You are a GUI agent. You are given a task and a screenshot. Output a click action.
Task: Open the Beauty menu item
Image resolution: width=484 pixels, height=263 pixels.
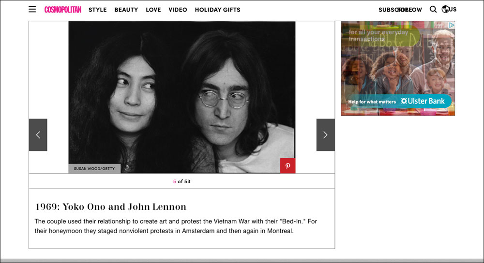point(126,10)
